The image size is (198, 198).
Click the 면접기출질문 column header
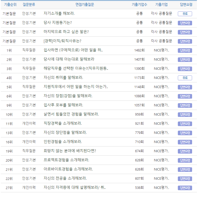84,5
